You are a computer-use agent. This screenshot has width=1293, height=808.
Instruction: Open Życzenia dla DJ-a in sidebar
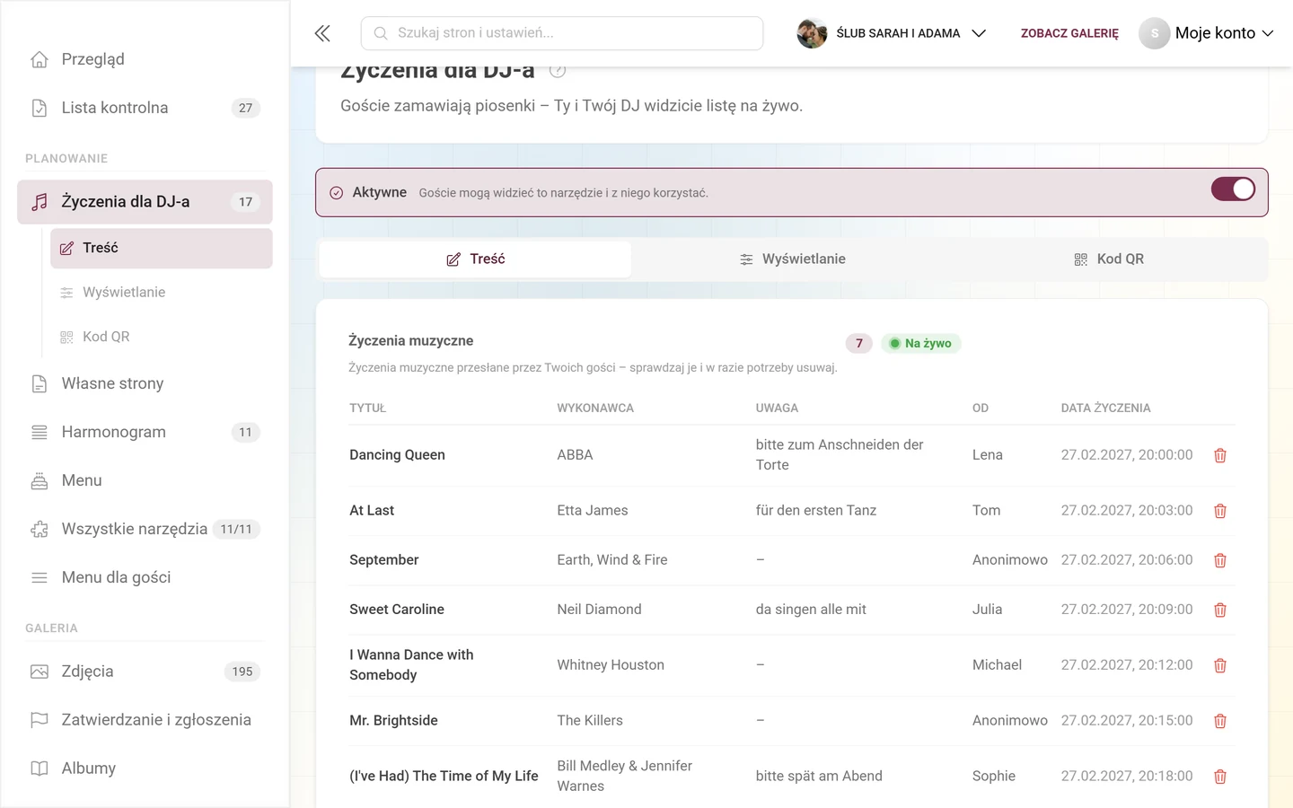pos(145,202)
